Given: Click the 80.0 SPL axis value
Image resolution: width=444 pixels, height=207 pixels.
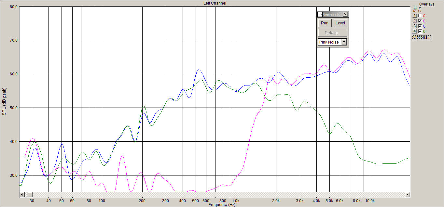Looking at the screenshot, I should click(14, 6).
